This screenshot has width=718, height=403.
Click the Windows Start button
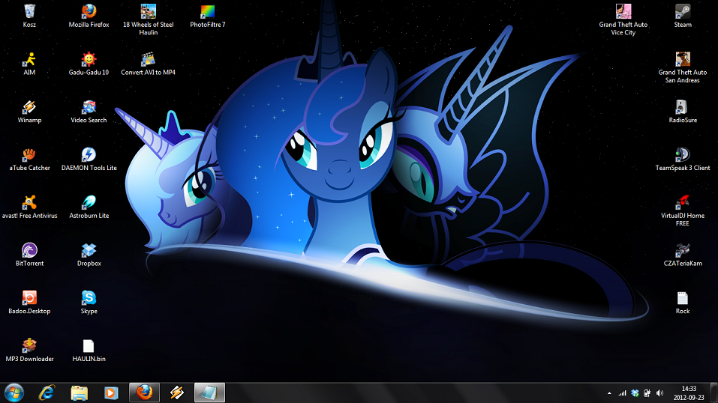pyautogui.click(x=14, y=392)
